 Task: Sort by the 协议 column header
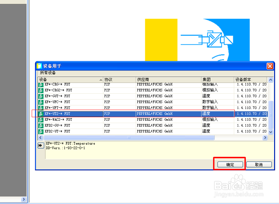point(119,80)
